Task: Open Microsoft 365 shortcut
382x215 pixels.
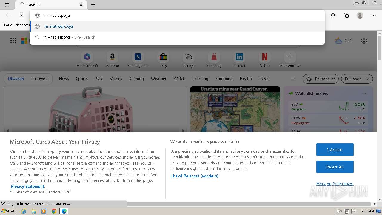Action: 87,60
